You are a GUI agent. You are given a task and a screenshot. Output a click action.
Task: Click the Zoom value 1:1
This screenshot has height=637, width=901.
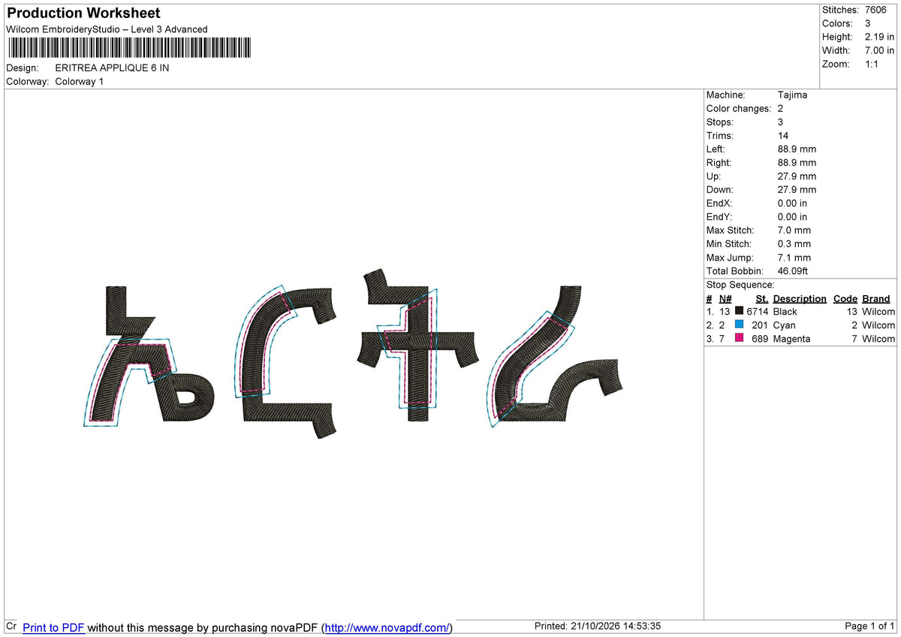tap(872, 64)
